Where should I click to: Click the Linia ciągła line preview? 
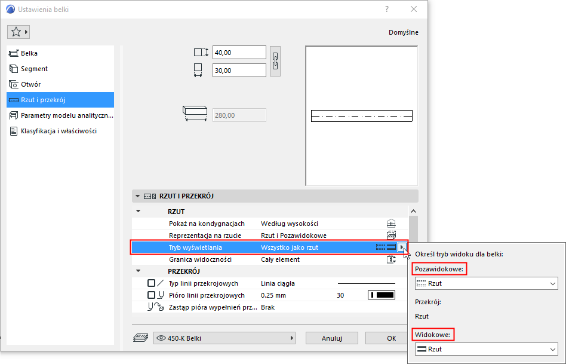pos(367,283)
